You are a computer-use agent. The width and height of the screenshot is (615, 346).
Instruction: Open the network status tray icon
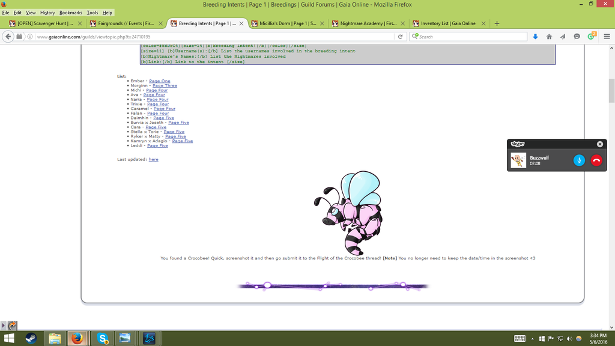560,339
